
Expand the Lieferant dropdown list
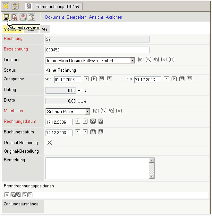pos(132,60)
